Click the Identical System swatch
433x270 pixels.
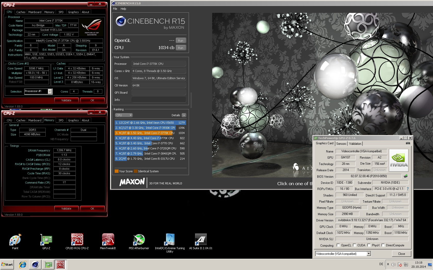pos(136,171)
